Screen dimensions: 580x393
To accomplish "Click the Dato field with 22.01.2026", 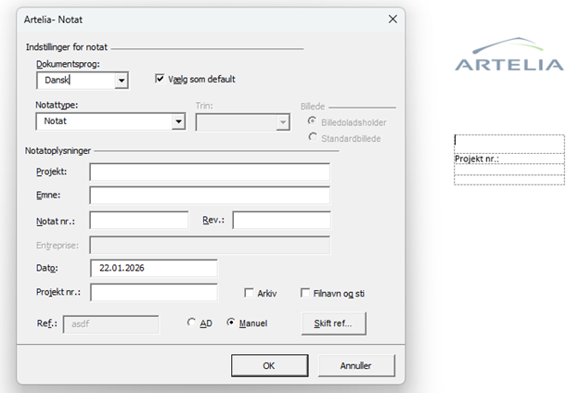I will click(x=154, y=268).
